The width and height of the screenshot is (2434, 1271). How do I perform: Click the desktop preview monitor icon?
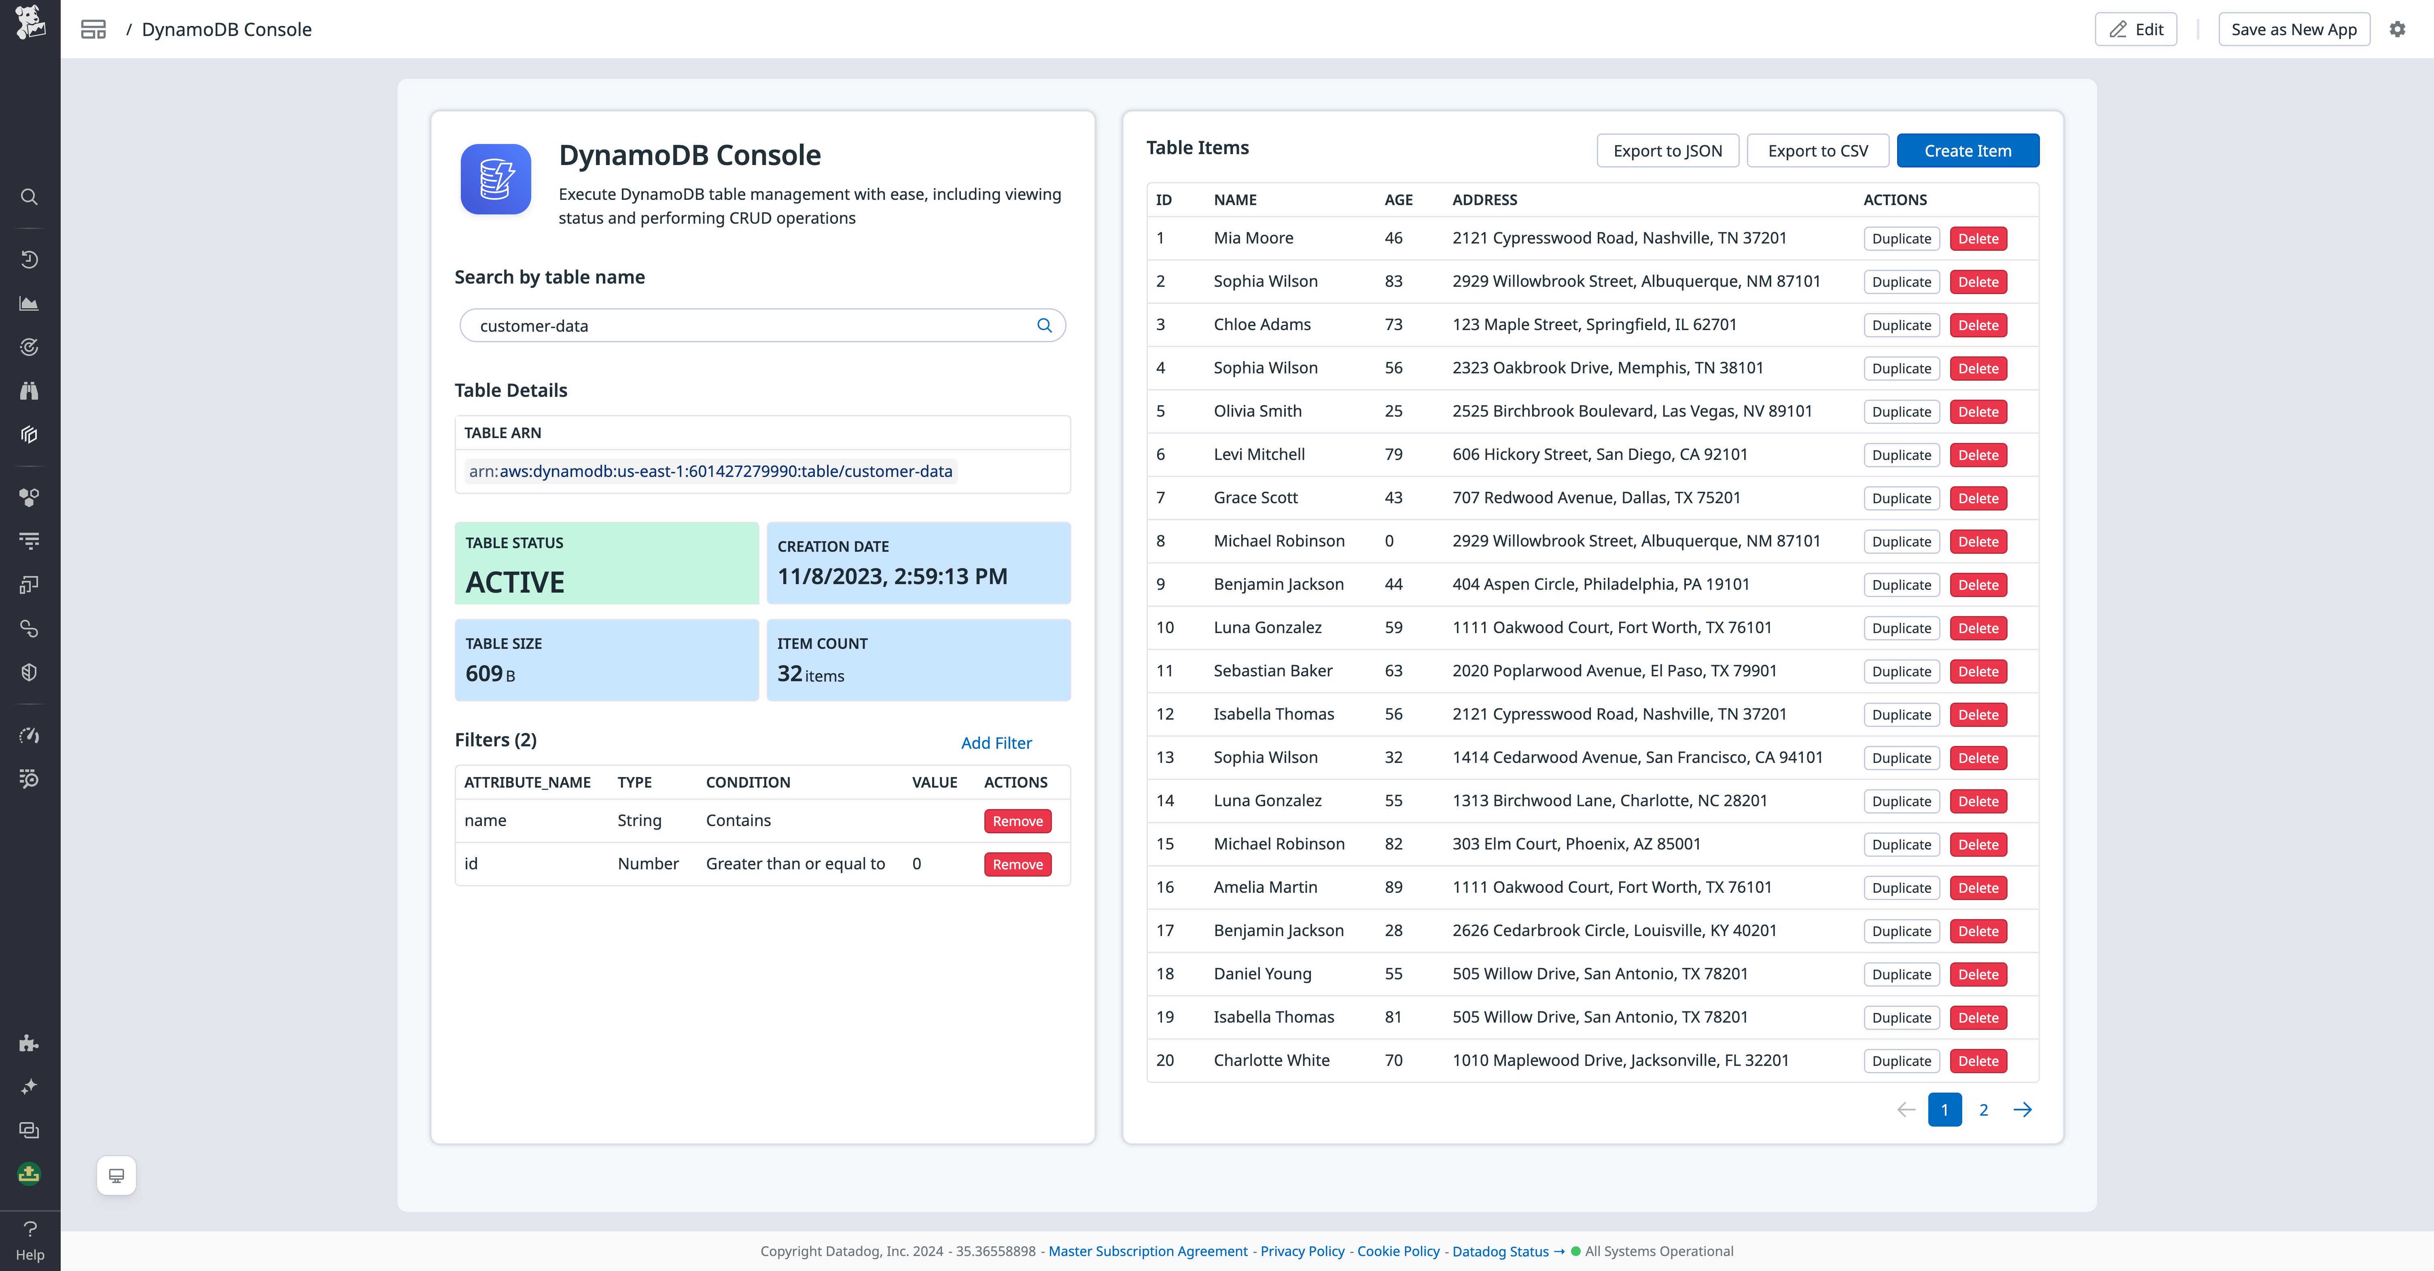coord(115,1176)
